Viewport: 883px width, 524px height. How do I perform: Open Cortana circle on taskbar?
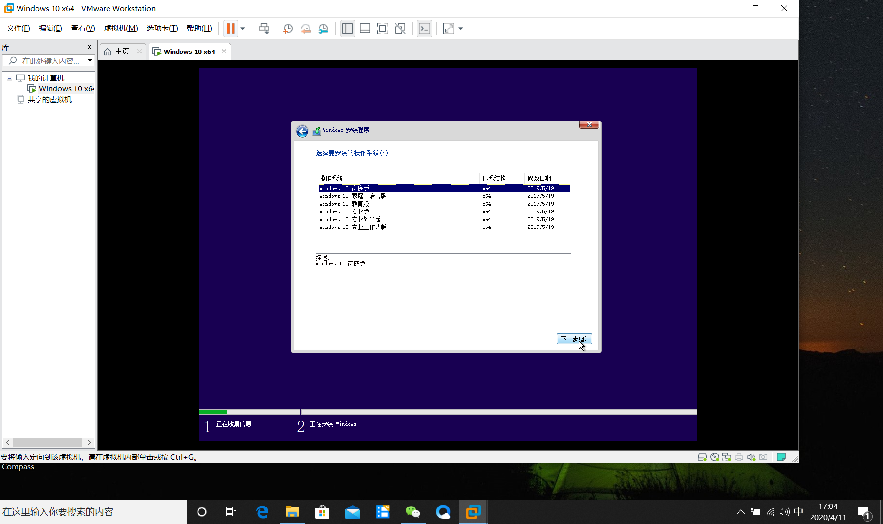(x=202, y=512)
